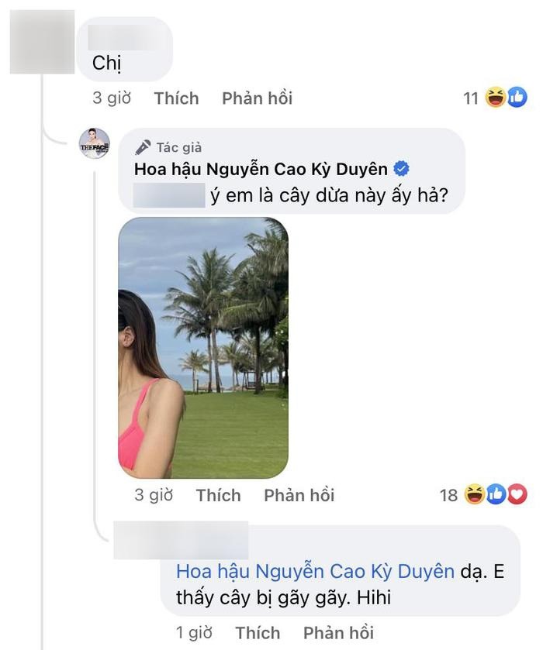Reply to the 'Chị' comment via Phản hồi

(x=257, y=98)
